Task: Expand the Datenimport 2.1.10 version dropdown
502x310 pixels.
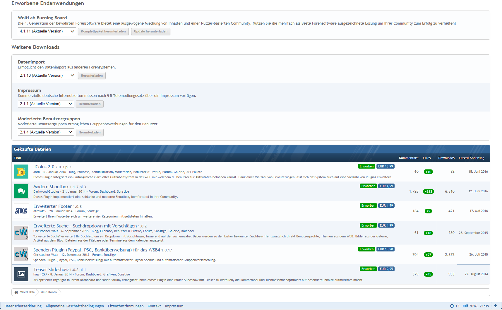Action: tap(47, 76)
